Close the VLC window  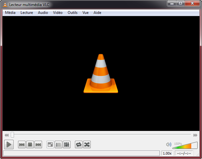tap(192, 3)
